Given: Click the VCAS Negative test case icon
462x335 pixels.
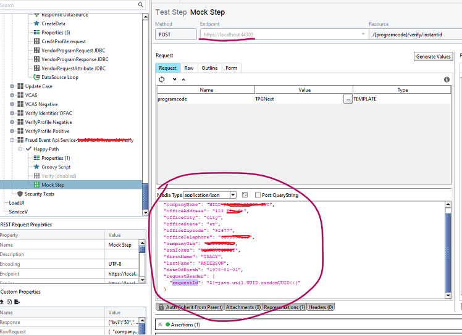Looking at the screenshot, I should point(20,104).
